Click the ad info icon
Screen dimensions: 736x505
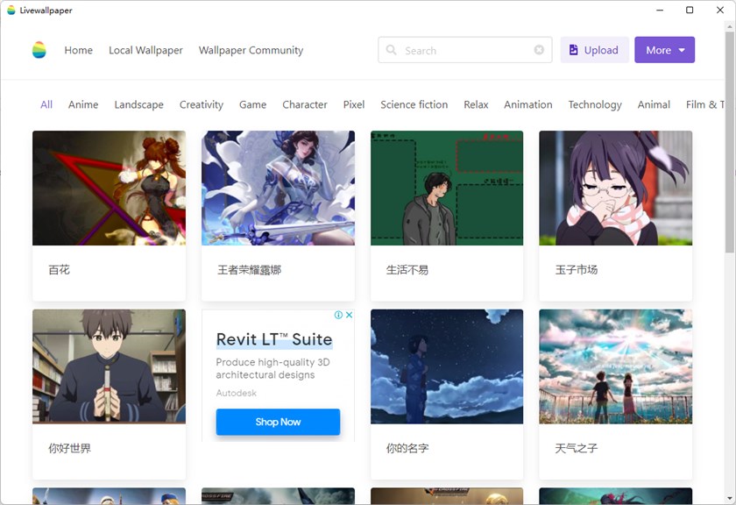(338, 316)
